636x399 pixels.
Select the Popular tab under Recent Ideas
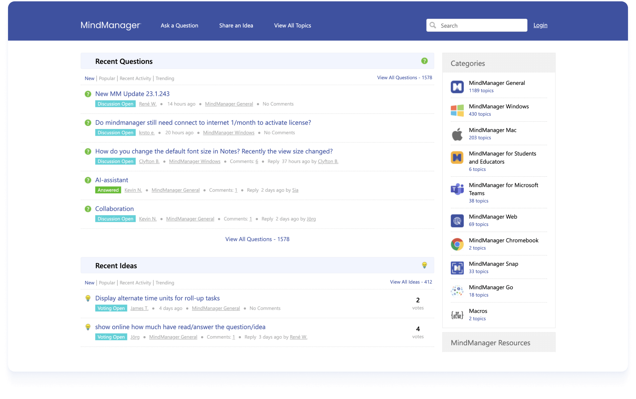(x=107, y=283)
